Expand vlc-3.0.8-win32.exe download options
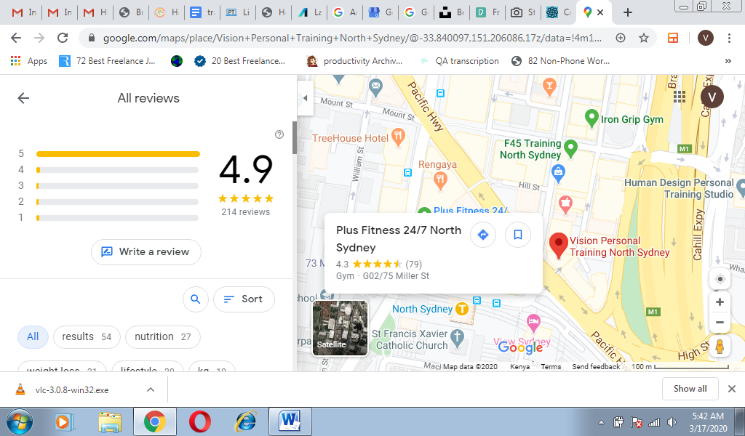The width and height of the screenshot is (745, 436). [151, 389]
